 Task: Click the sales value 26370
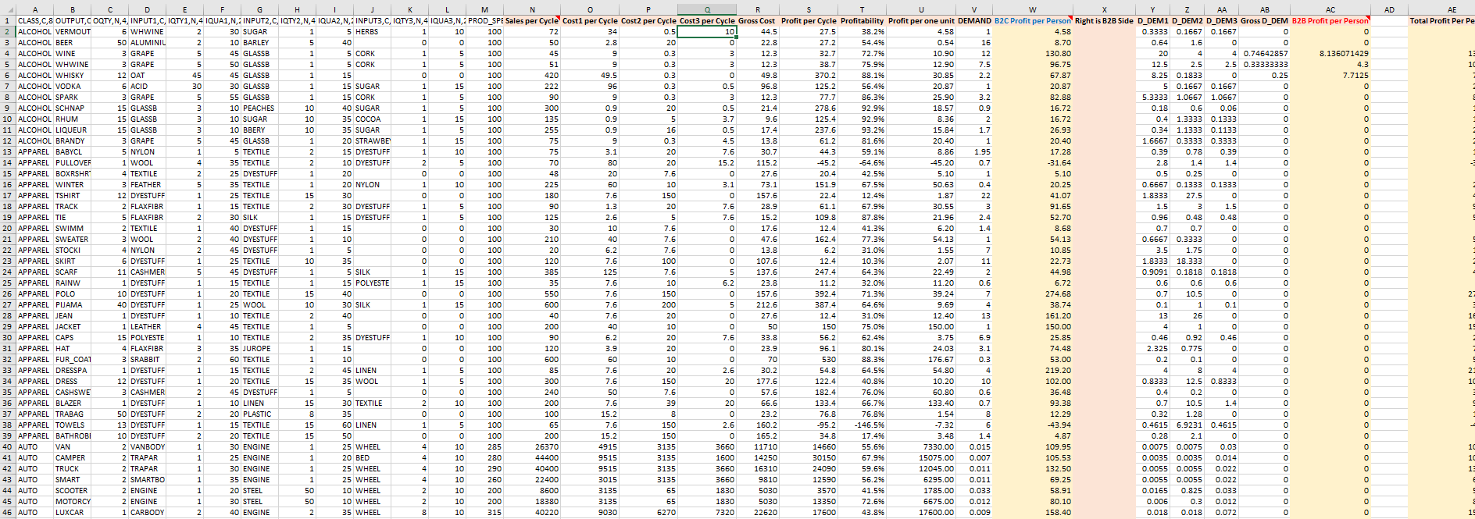[x=532, y=447]
